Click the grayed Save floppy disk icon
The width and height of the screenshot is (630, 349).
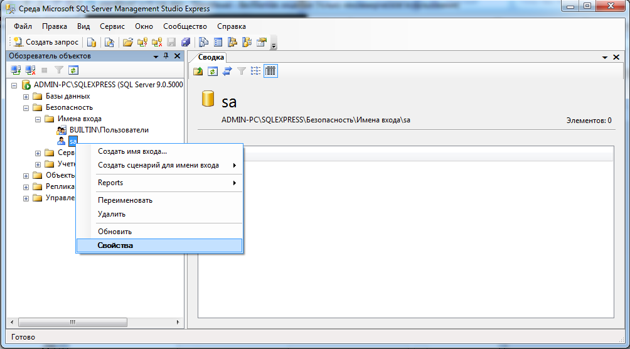(171, 42)
